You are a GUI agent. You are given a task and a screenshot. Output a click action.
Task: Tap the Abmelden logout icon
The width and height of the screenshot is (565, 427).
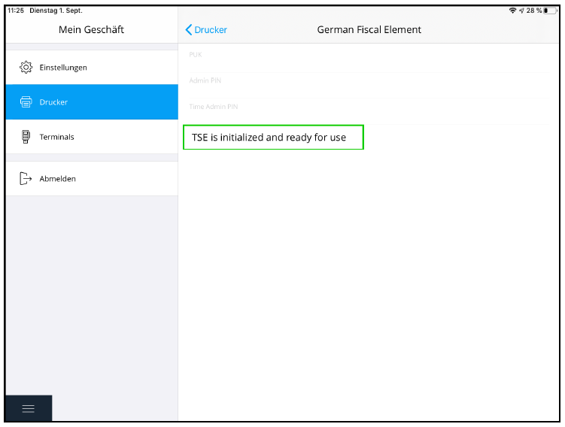(x=26, y=179)
